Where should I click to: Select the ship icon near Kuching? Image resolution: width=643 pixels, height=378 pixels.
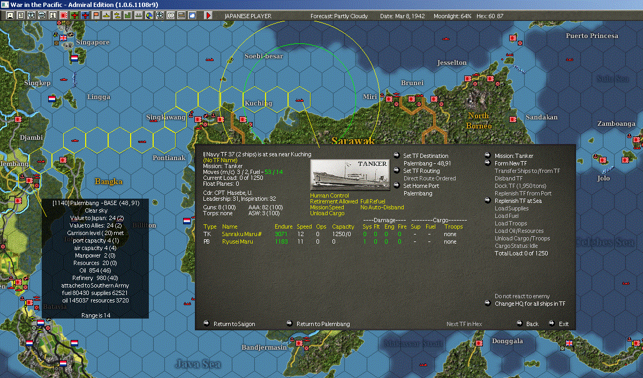pyautogui.click(x=299, y=99)
